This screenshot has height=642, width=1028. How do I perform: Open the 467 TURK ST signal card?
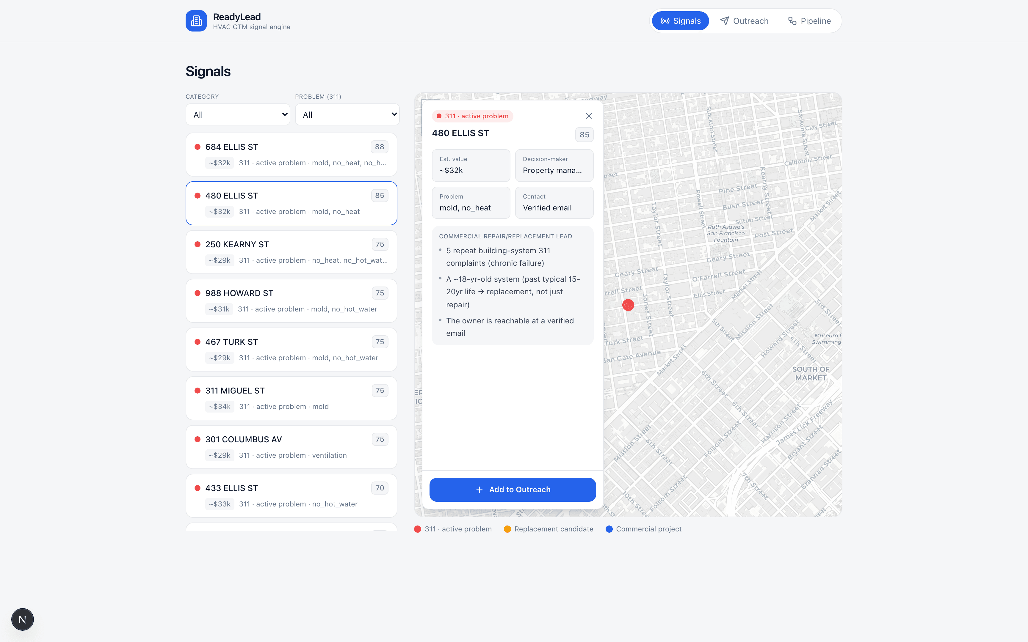point(292,350)
